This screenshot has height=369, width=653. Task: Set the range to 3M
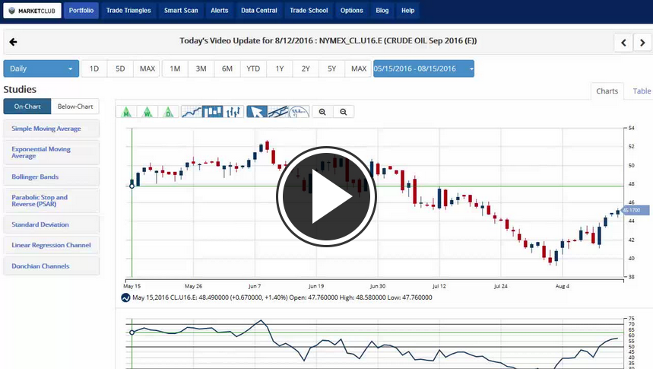point(201,68)
